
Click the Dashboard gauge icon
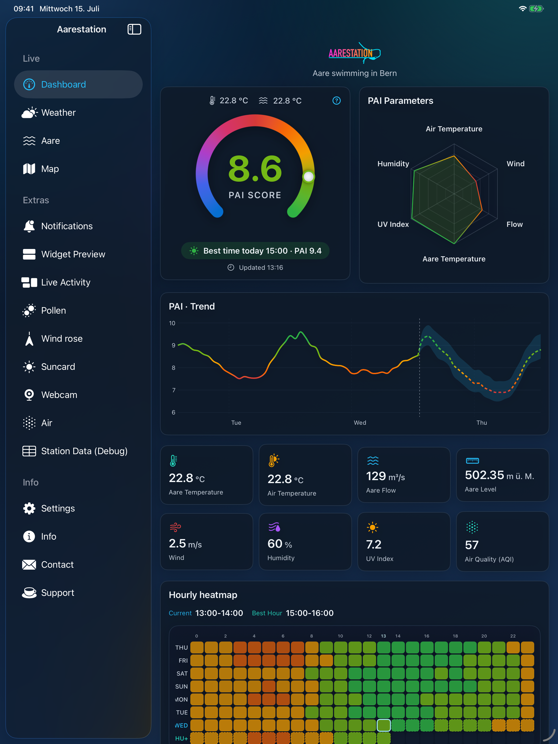(x=29, y=84)
